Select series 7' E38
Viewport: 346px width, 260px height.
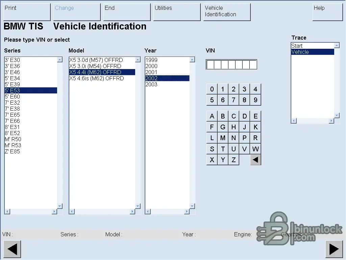pyautogui.click(x=31, y=109)
